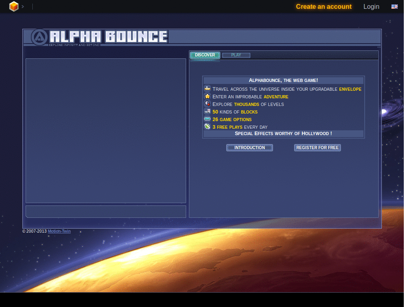Switch to the Discover tab
The height and width of the screenshot is (307, 409).
pos(205,55)
